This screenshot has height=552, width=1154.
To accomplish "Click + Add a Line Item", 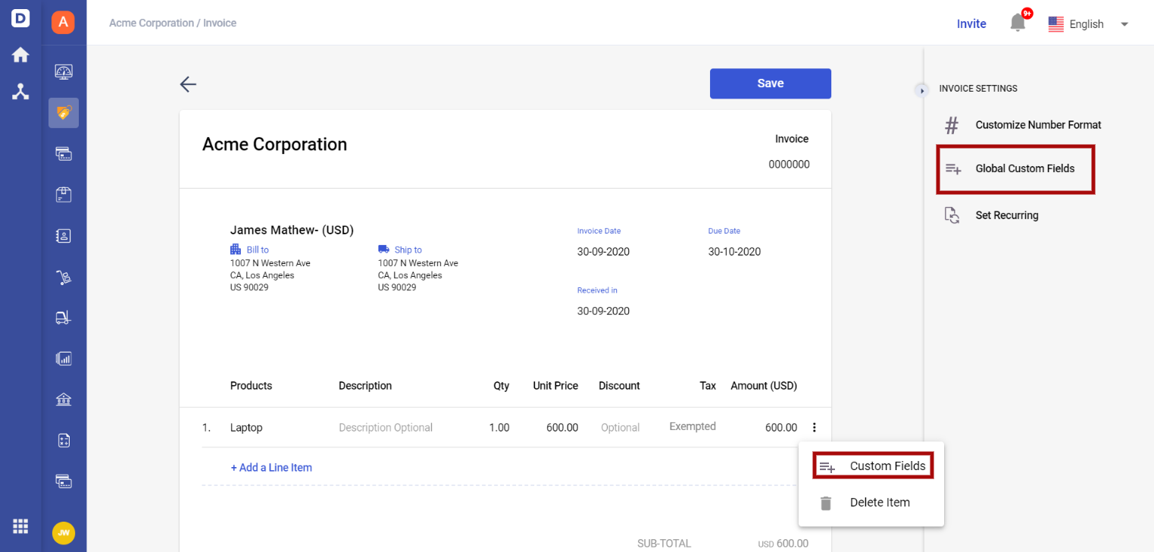I will (x=271, y=468).
